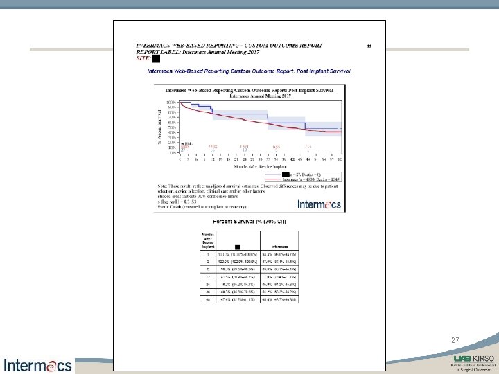The width and height of the screenshot is (499, 374).
Task: Click site survival cell for month 48 row
Action: point(238,300)
